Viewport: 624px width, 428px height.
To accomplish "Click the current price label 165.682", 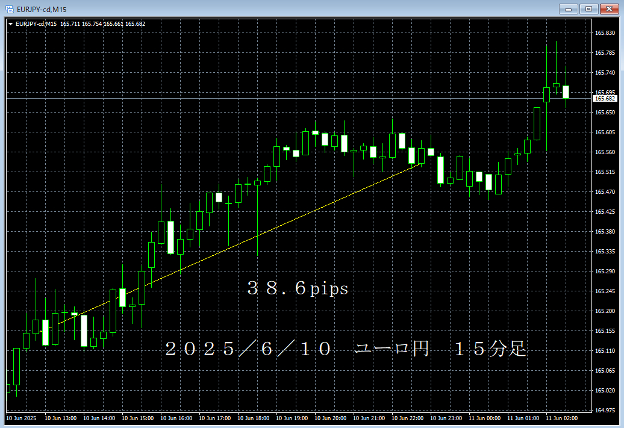I will 605,98.
